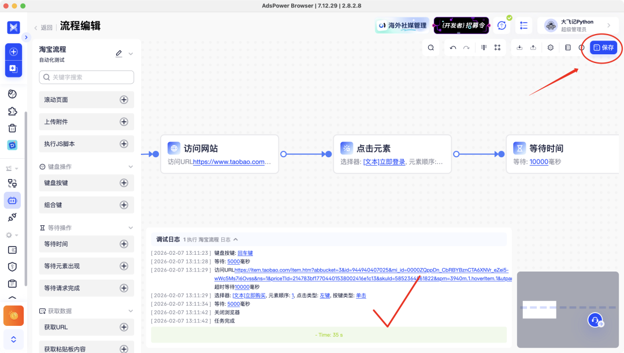The width and height of the screenshot is (624, 353).
Task: Collapse the 获取数据 section
Action: [131, 311]
